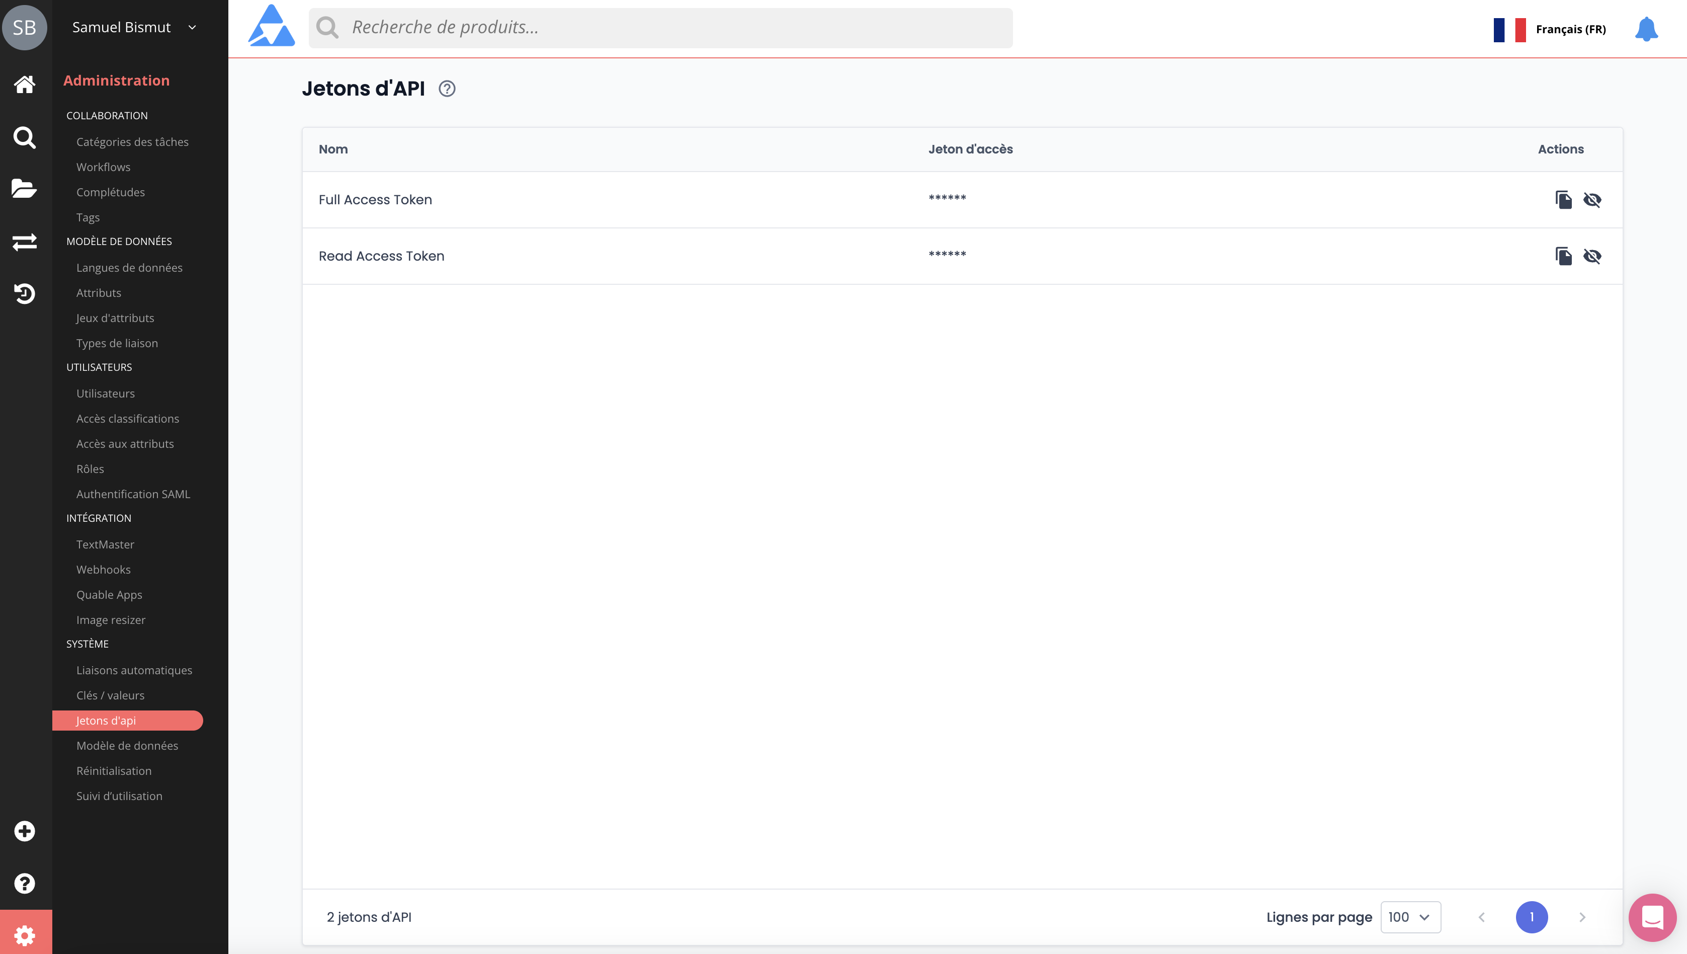Click help icon next to Jetons d'API title
This screenshot has width=1687, height=954.
[x=447, y=89]
